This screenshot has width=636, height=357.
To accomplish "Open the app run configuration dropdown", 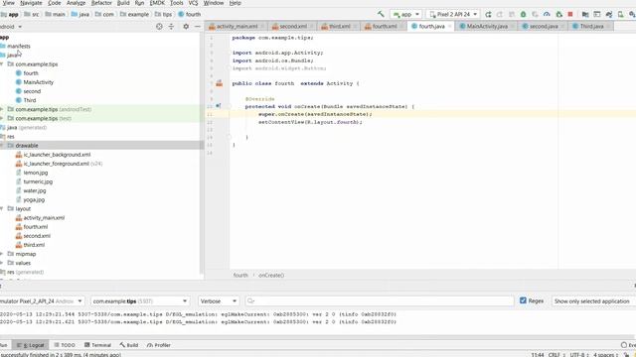I will tap(406, 14).
